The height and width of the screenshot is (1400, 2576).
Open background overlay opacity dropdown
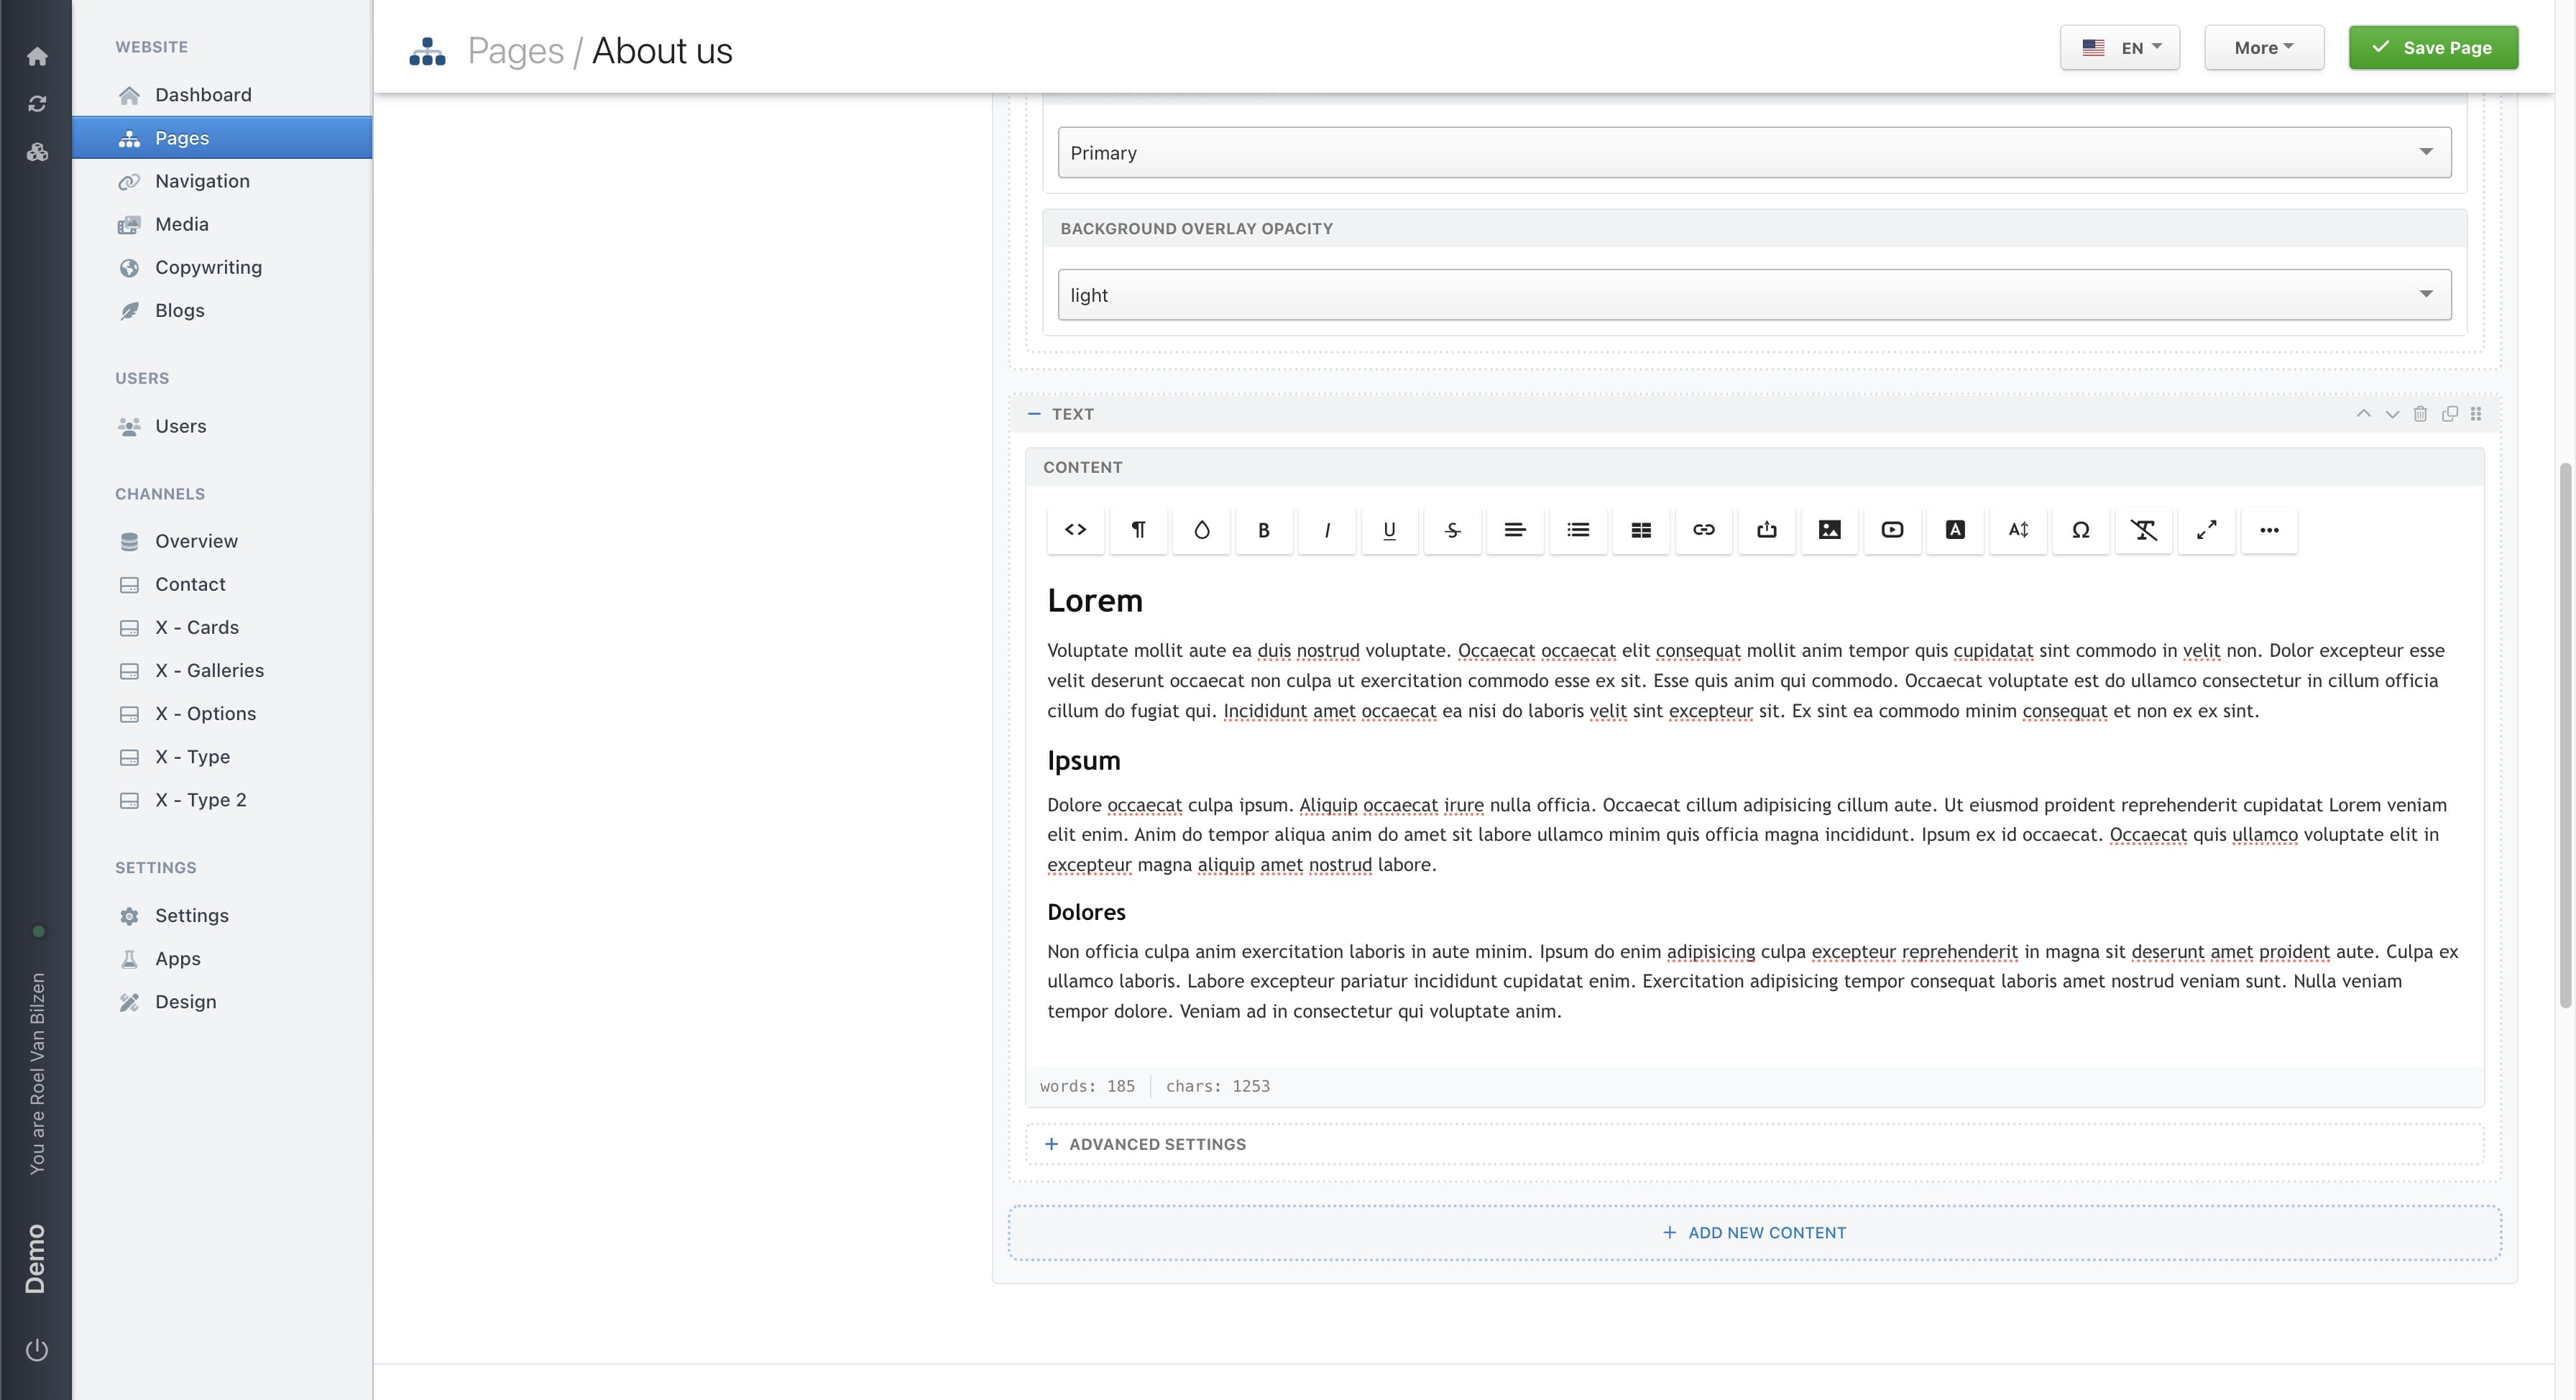click(1754, 295)
